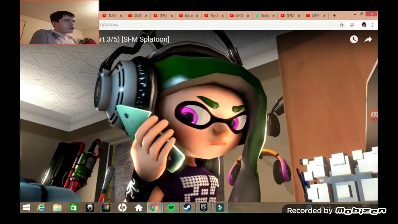Viewport: 398px width, 224px height.
Task: Open the Chrome profile avatar
Action: [364, 25]
